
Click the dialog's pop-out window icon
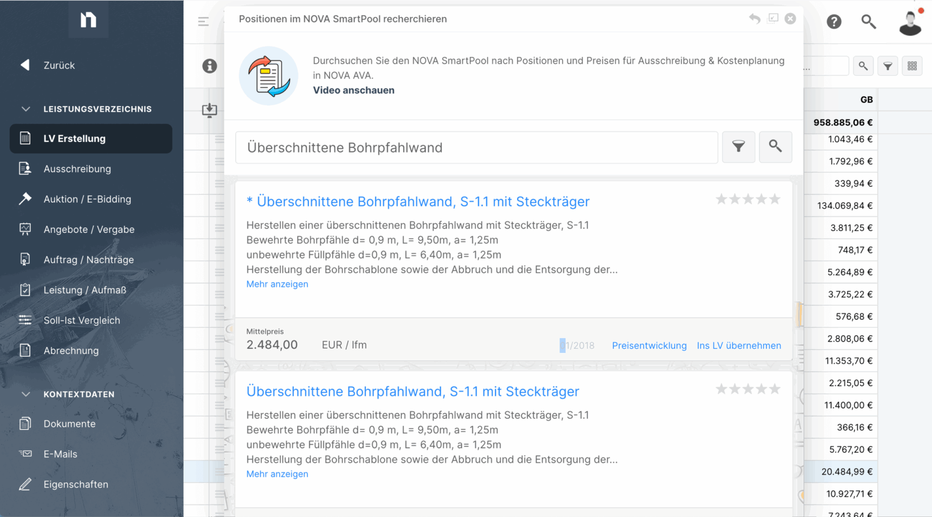pyautogui.click(x=773, y=18)
